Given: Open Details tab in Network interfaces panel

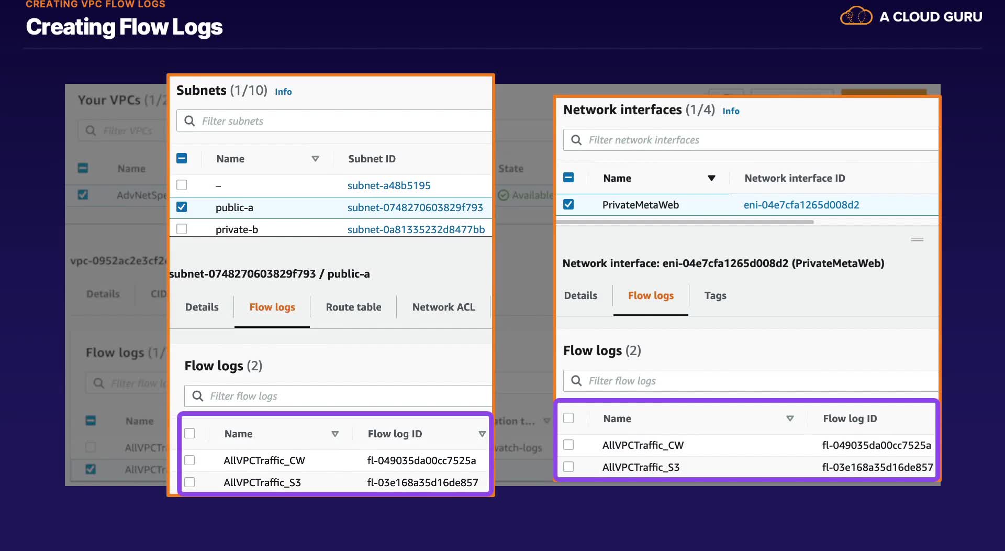Looking at the screenshot, I should click(580, 295).
